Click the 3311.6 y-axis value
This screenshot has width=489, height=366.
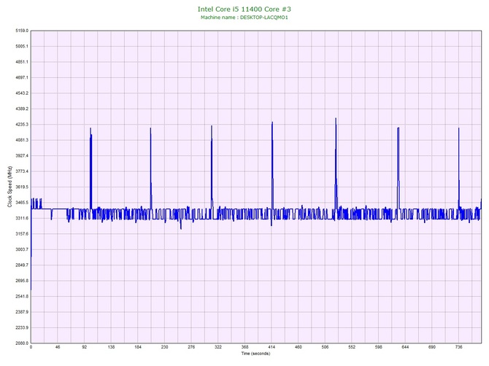[x=22, y=218]
